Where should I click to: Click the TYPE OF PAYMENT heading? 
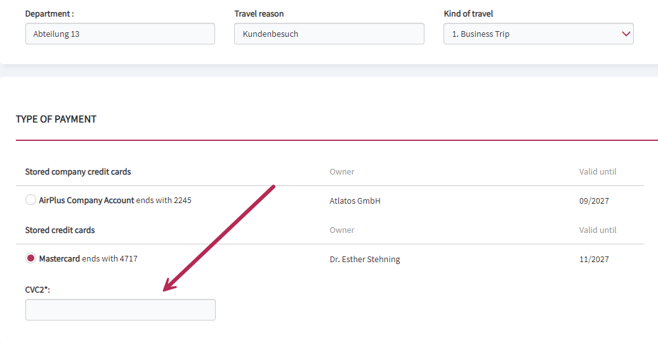[x=56, y=119]
